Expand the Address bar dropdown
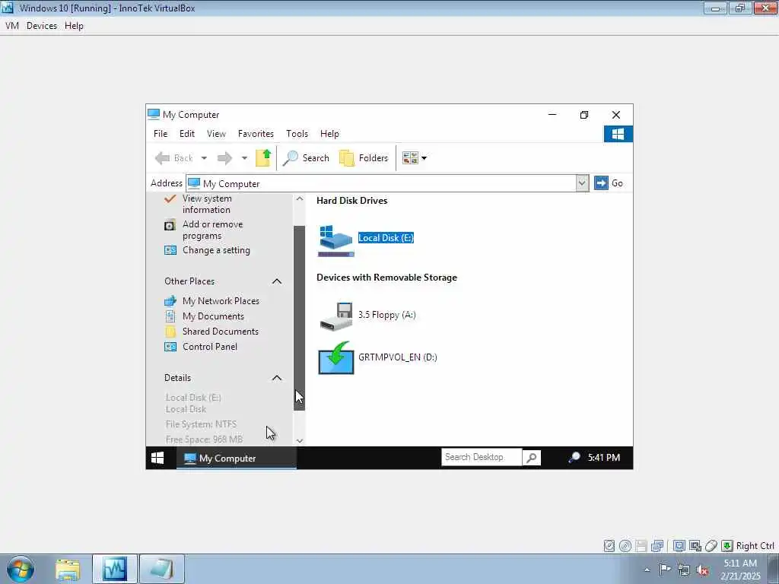Viewport: 779px width, 584px height. [x=582, y=183]
